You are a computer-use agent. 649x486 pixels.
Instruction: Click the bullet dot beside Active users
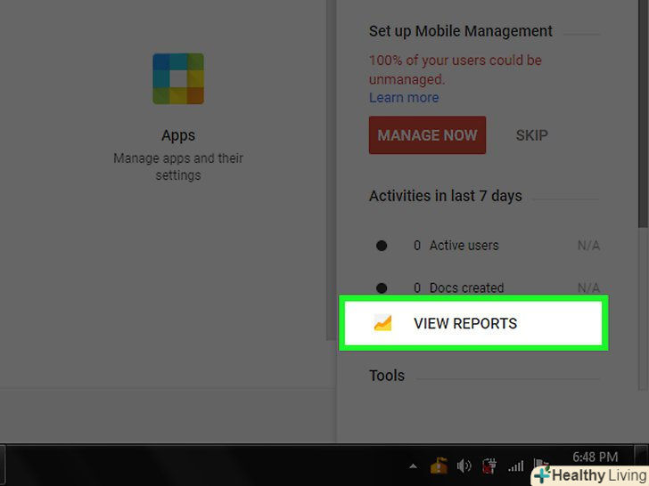tap(382, 246)
